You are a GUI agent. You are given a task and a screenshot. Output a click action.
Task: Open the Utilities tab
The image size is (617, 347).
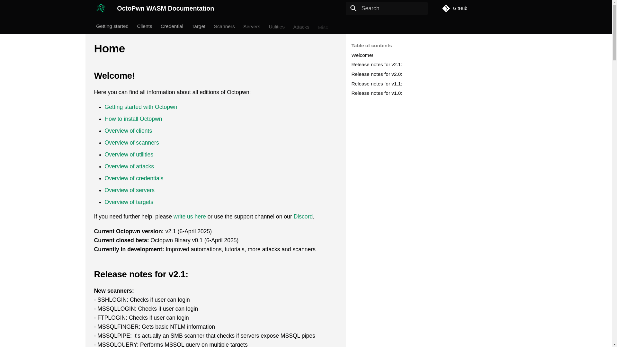pyautogui.click(x=277, y=27)
